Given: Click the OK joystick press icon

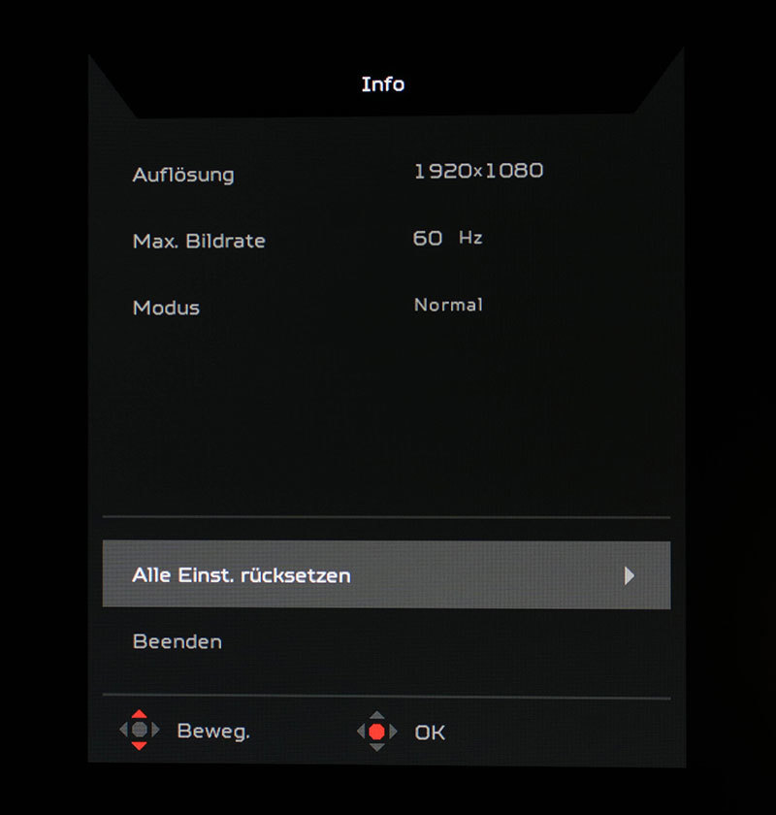Looking at the screenshot, I should pos(376,732).
